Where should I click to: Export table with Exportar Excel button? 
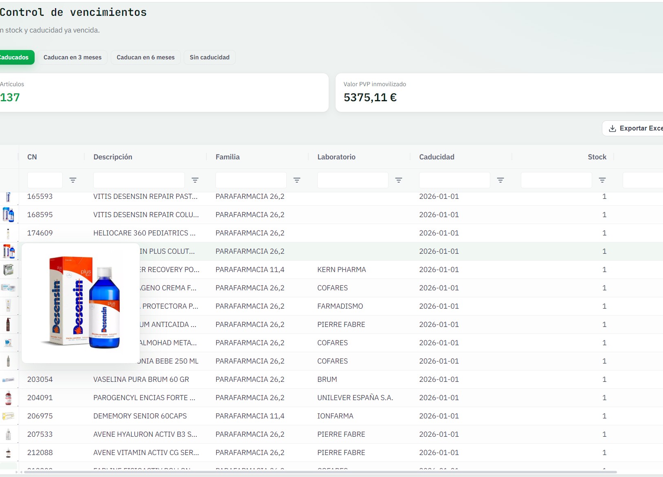click(x=633, y=129)
